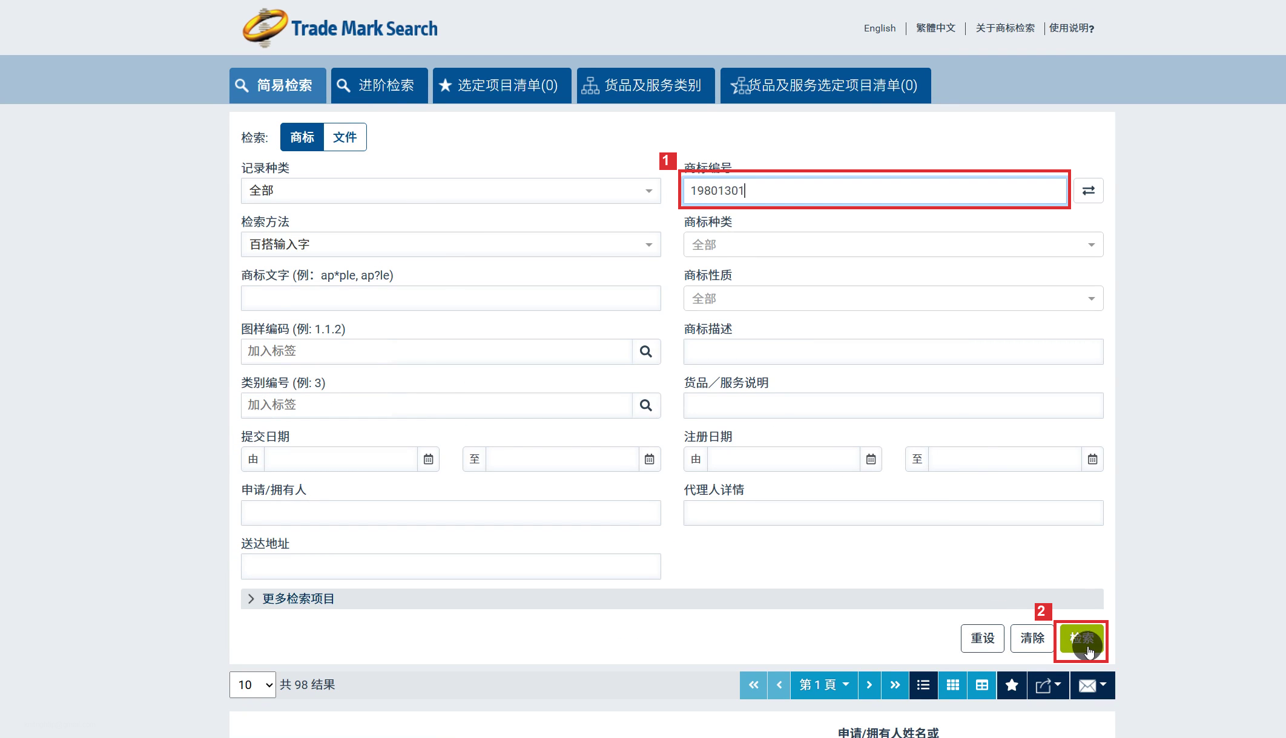Open calendar for 注册日期 end date

[x=1092, y=459]
